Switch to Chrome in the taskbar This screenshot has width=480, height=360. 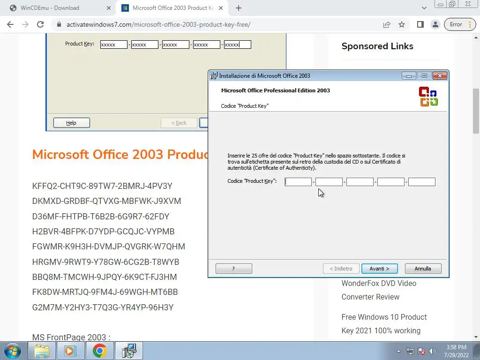tap(99, 351)
